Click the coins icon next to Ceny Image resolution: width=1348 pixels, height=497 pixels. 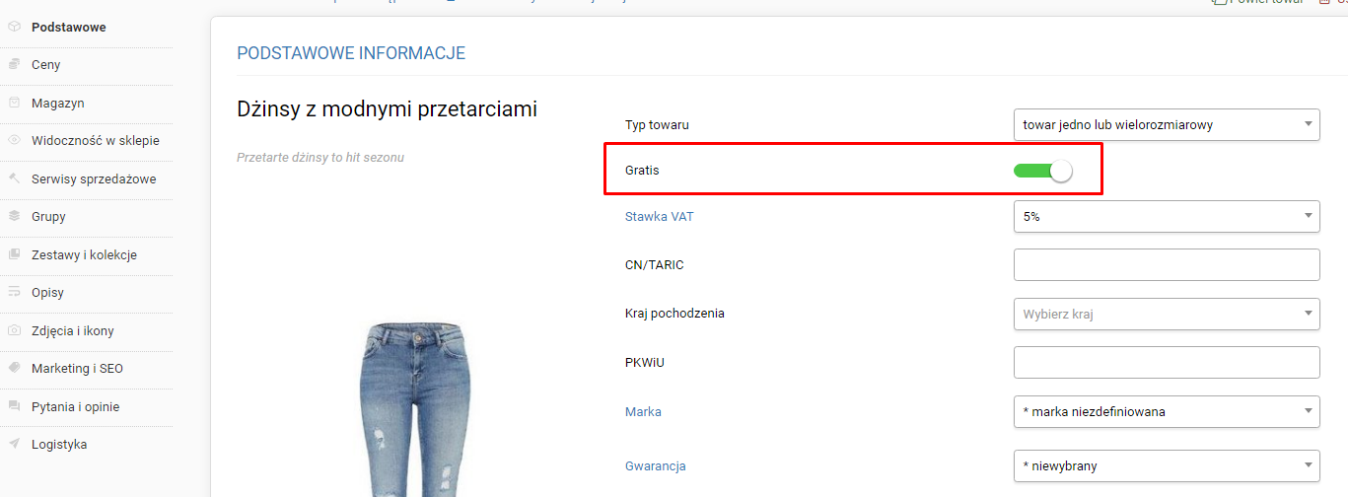(x=14, y=65)
